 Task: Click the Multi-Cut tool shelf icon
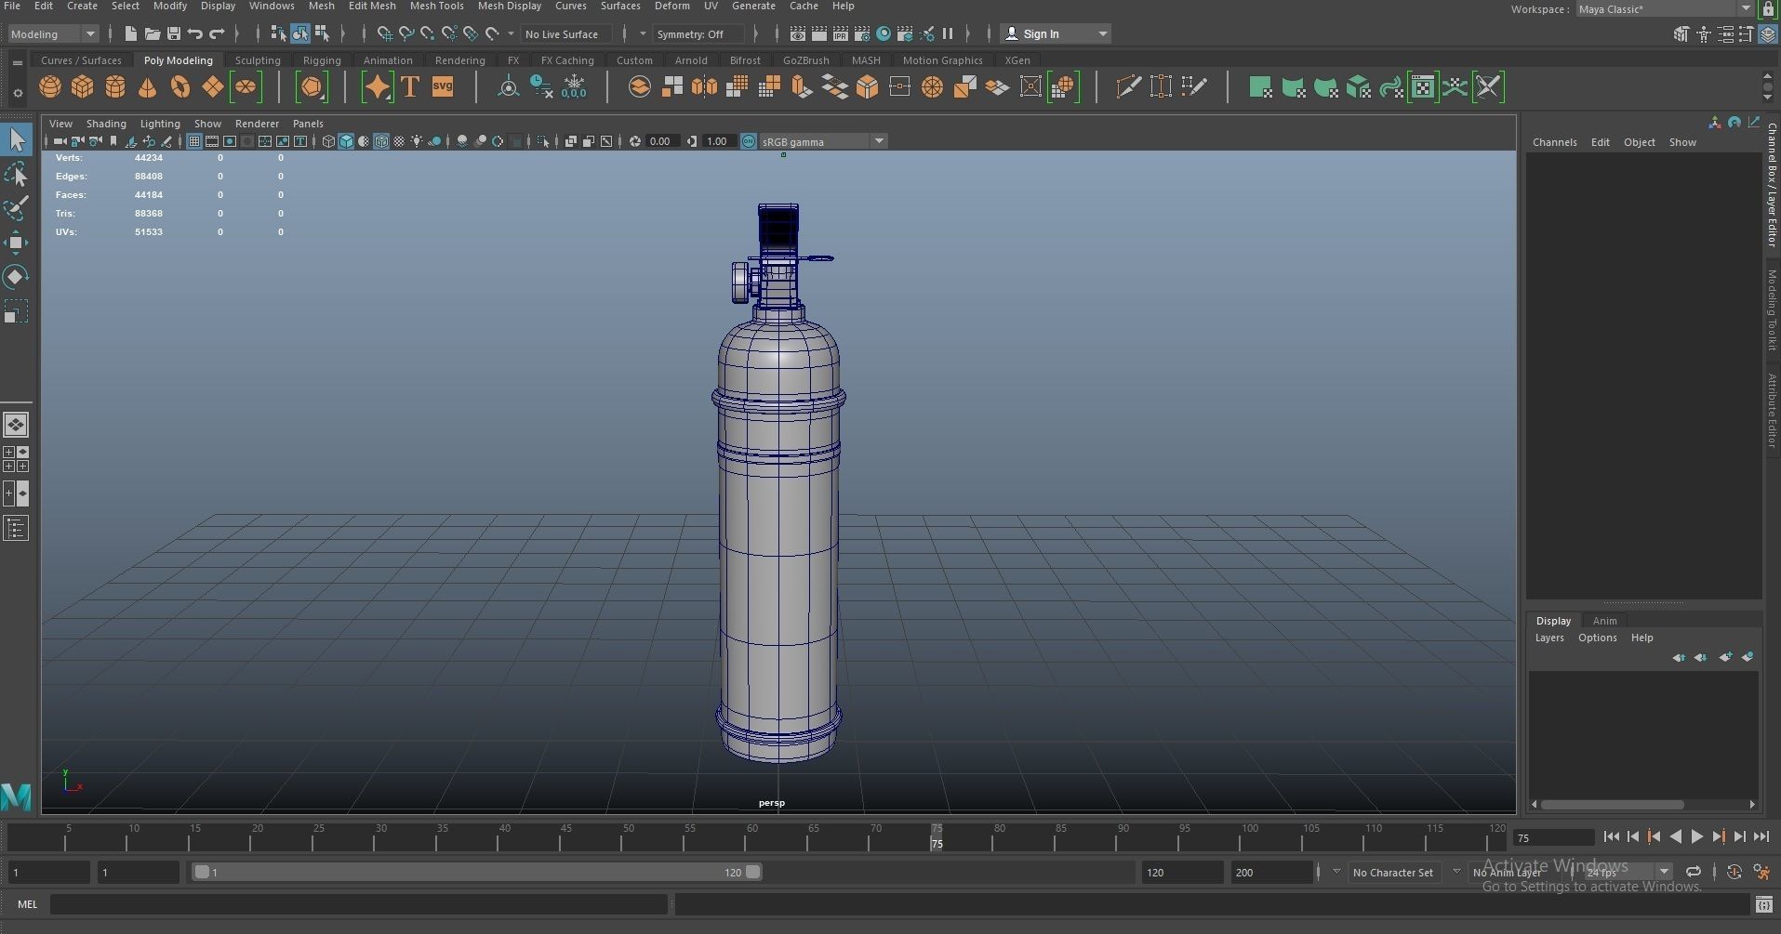coord(1128,87)
